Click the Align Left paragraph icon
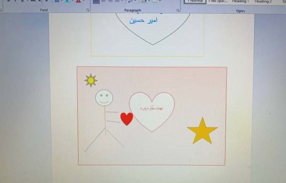This screenshot has width=286, height=183. [96, 1]
